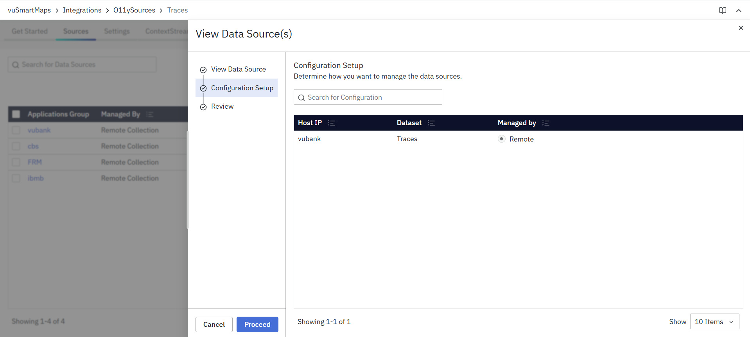The width and height of the screenshot is (750, 337).
Task: Click the Review step check icon
Action: pyautogui.click(x=203, y=107)
